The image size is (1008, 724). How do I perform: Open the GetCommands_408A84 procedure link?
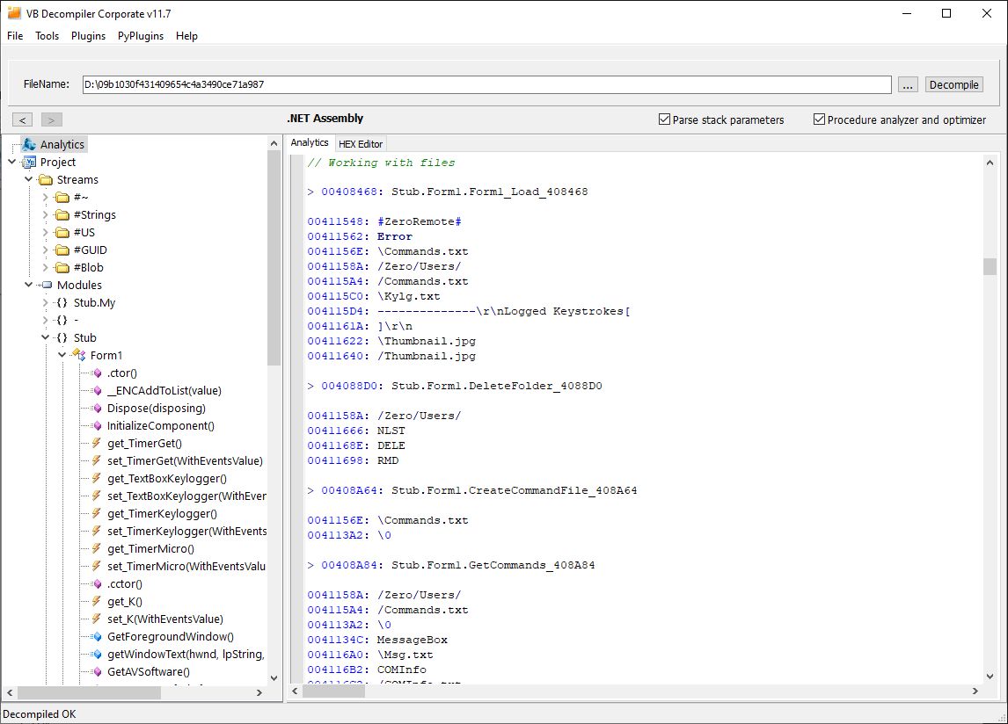[493, 565]
